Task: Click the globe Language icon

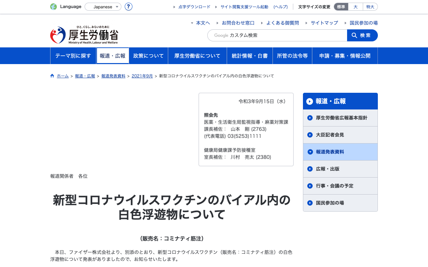Action: [x=53, y=7]
